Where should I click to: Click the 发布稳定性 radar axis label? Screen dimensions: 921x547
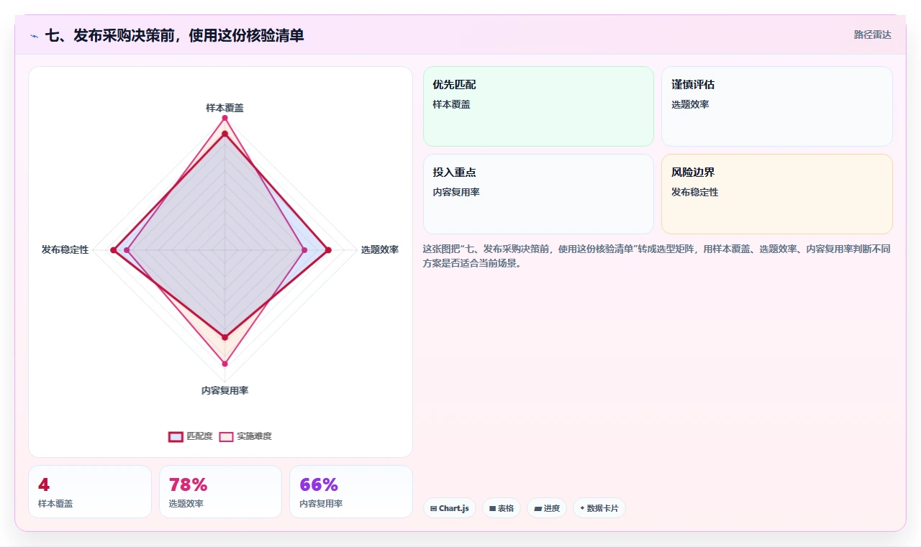click(65, 249)
